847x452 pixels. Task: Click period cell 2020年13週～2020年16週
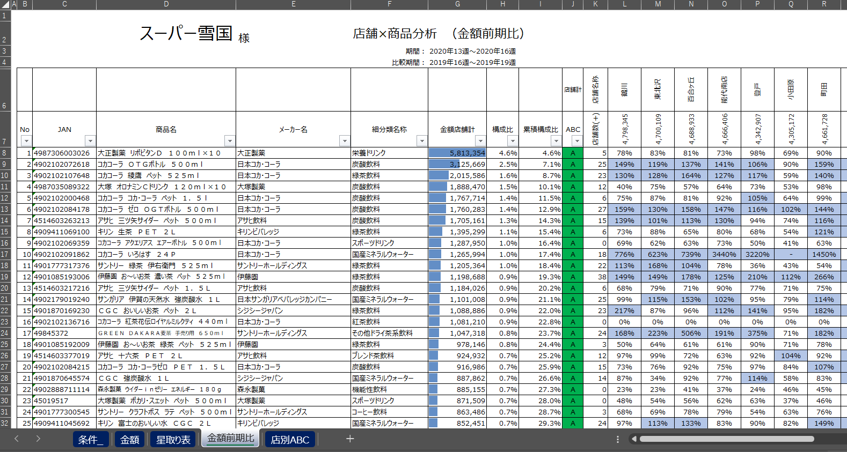point(472,51)
